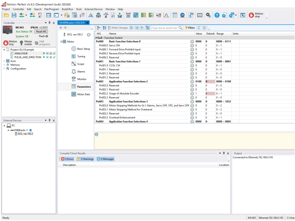
Task: Open the oscilloscope sine wave icon
Action: (136, 15)
